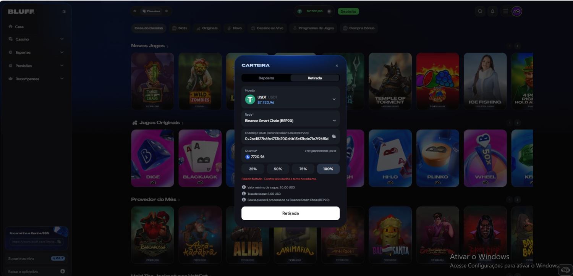573x276 pixels.
Task: Open the Compra Bônus category tab
Action: 359,28
